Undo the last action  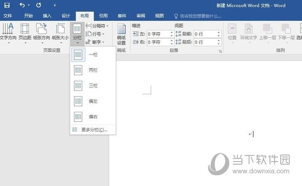[x=22, y=5]
